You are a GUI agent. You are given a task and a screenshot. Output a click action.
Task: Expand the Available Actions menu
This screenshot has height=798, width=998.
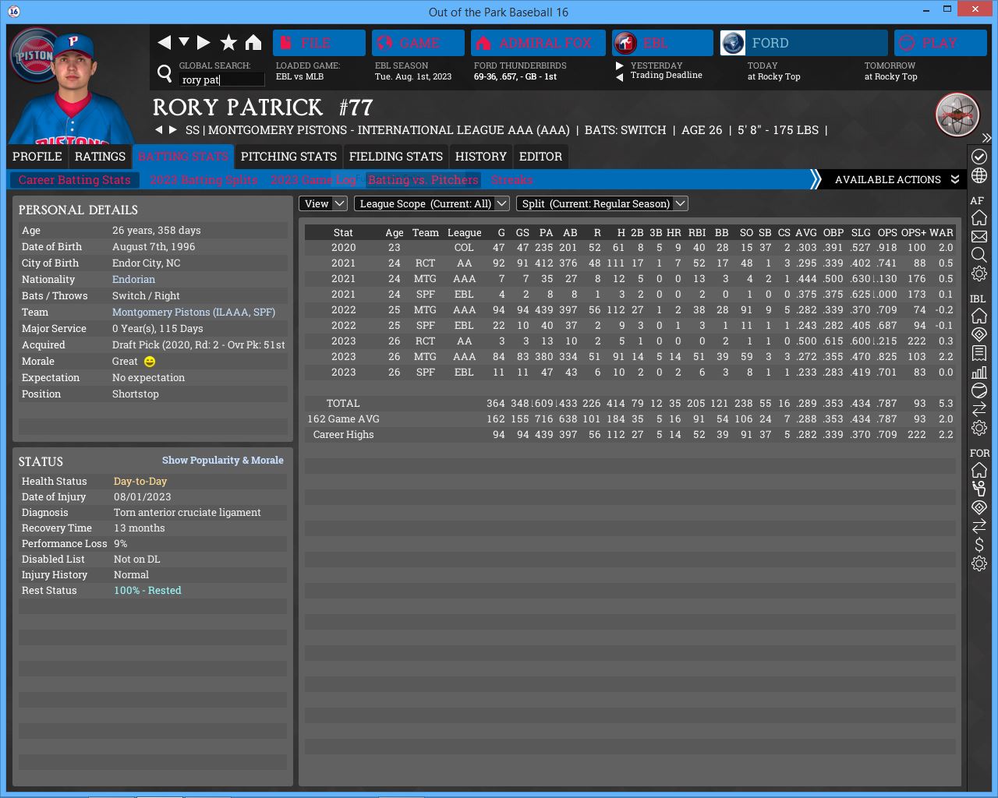896,180
